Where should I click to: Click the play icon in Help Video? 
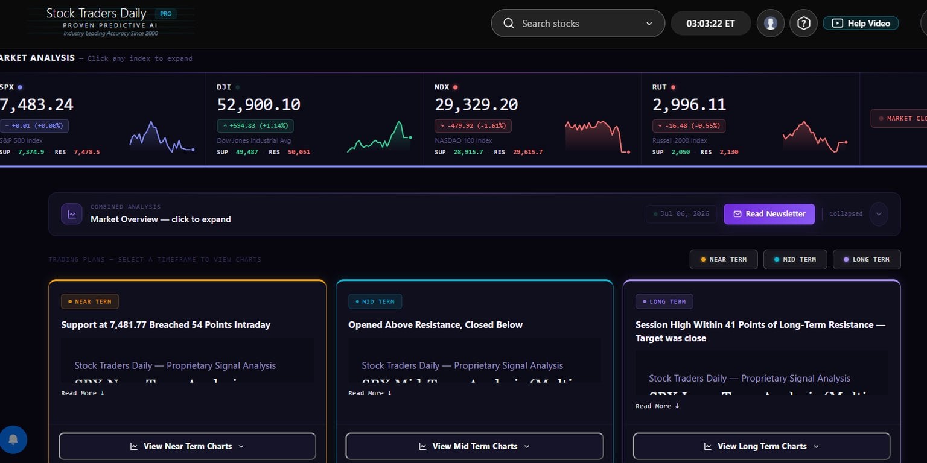[838, 24]
